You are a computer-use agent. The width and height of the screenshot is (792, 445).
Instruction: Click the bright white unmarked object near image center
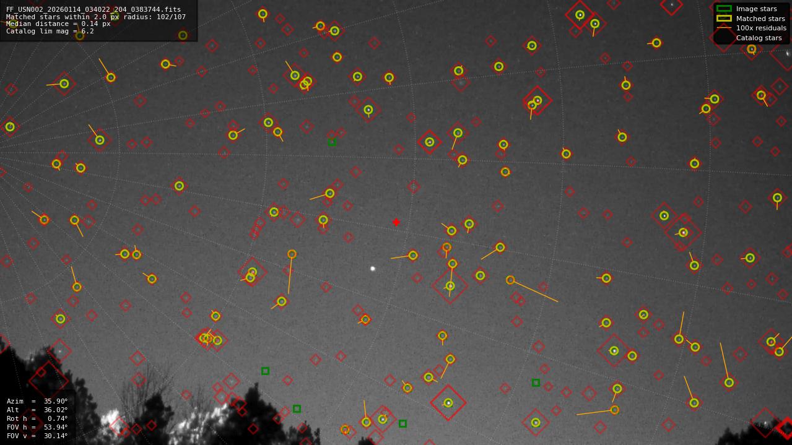[x=373, y=269]
